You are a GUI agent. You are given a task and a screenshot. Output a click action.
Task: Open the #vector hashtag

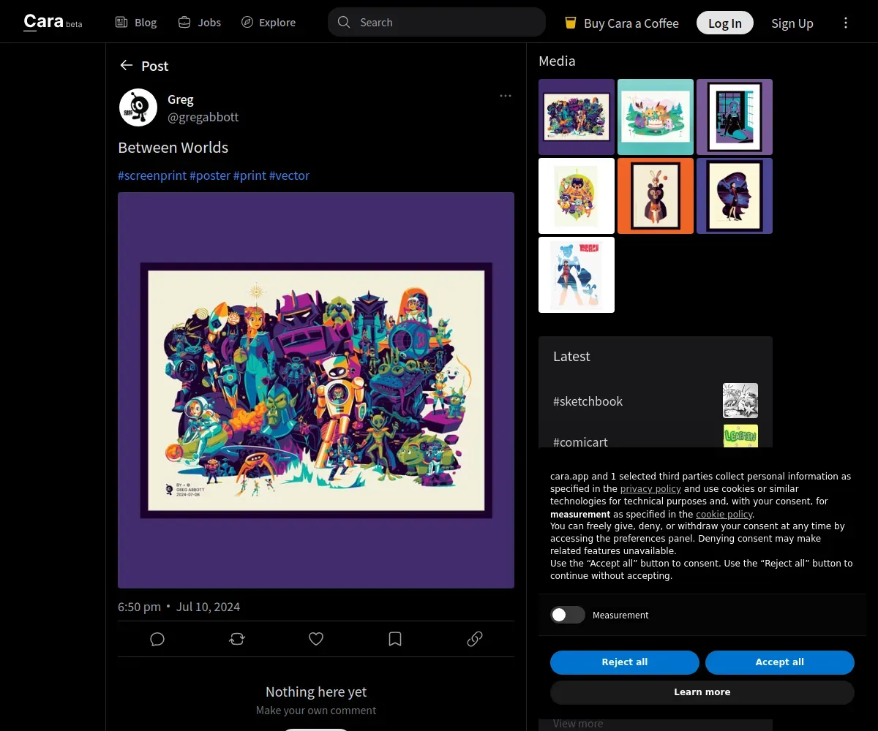[289, 175]
